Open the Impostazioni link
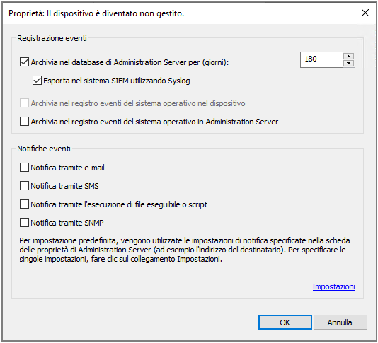Image resolution: width=378 pixels, height=343 pixels. click(x=333, y=286)
